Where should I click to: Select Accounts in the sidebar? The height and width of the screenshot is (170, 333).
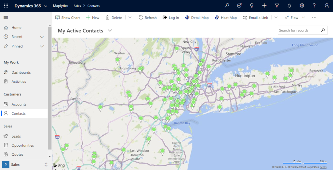coord(19,104)
